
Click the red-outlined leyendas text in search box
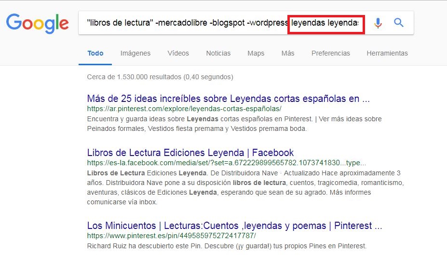click(x=325, y=23)
